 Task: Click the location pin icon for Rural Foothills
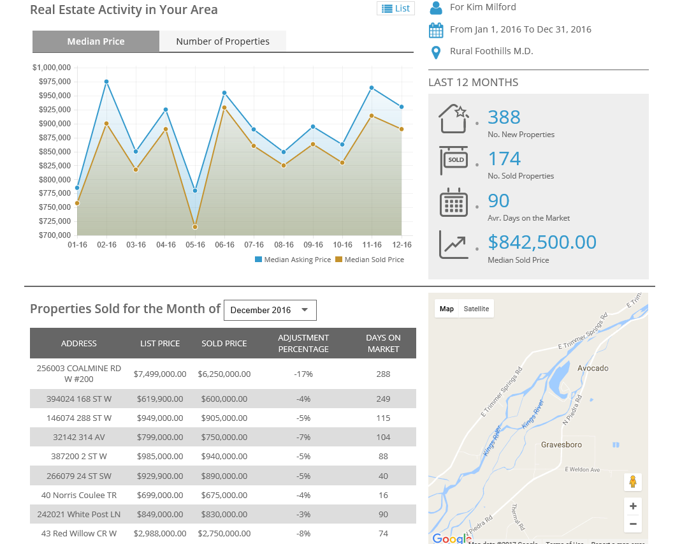coord(436,52)
